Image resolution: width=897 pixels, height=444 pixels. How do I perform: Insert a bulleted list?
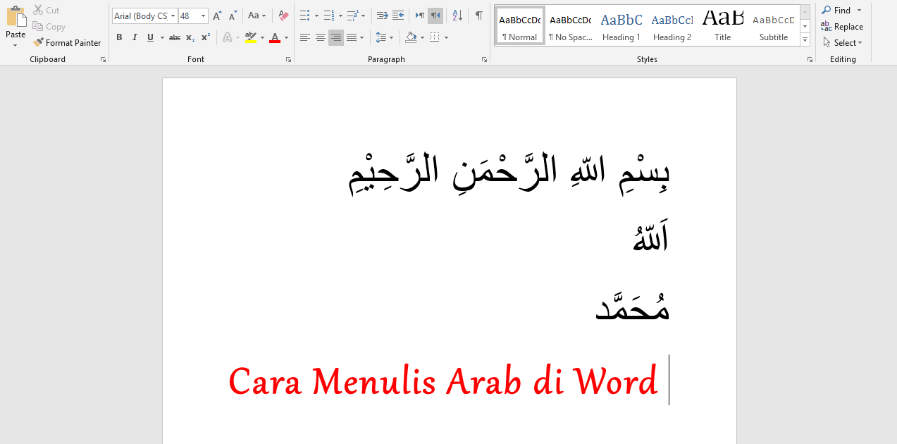tap(304, 16)
